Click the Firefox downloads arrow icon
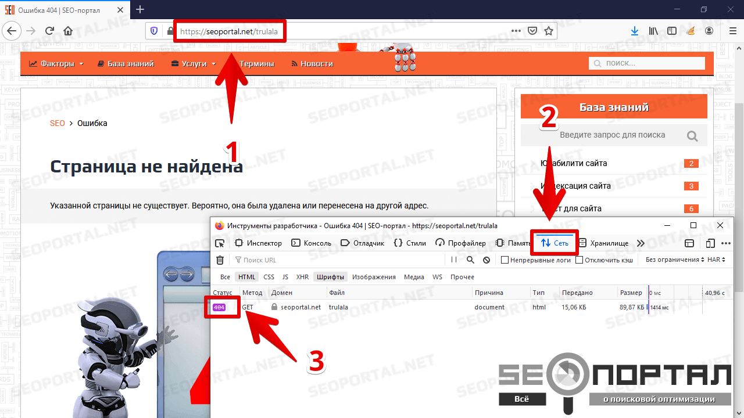The image size is (744, 418). point(634,31)
